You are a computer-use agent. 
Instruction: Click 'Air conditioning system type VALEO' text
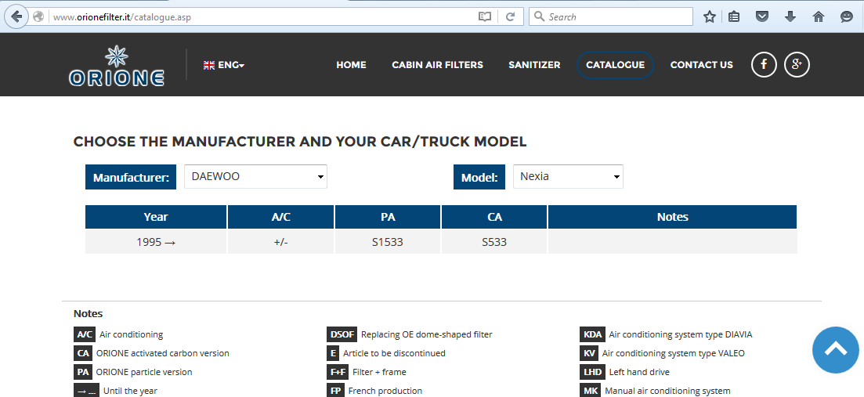pos(674,353)
